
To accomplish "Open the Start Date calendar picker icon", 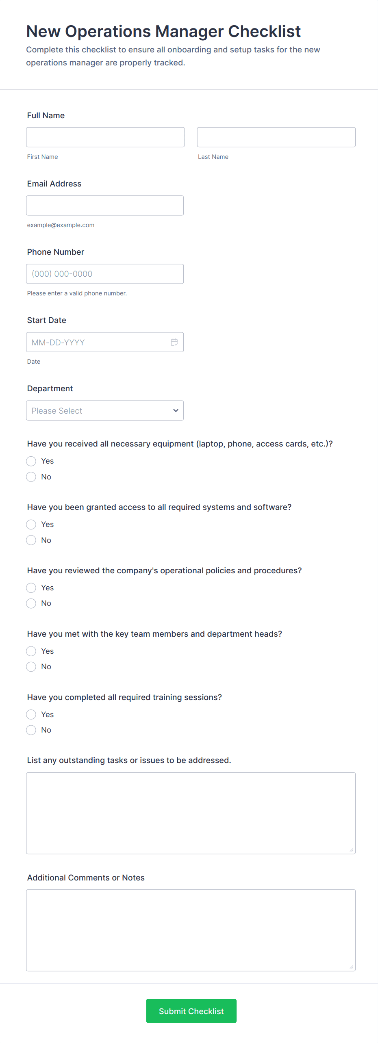I will pos(174,342).
